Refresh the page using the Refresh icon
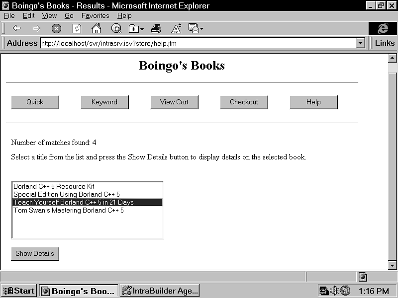Image resolution: width=398 pixels, height=298 pixels. click(77, 29)
